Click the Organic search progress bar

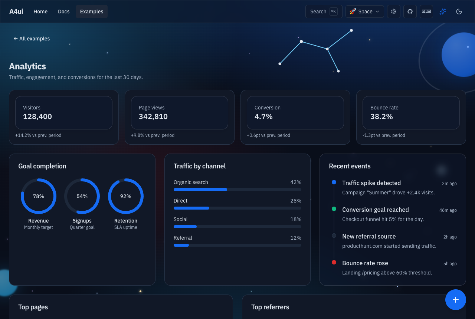pos(237,190)
